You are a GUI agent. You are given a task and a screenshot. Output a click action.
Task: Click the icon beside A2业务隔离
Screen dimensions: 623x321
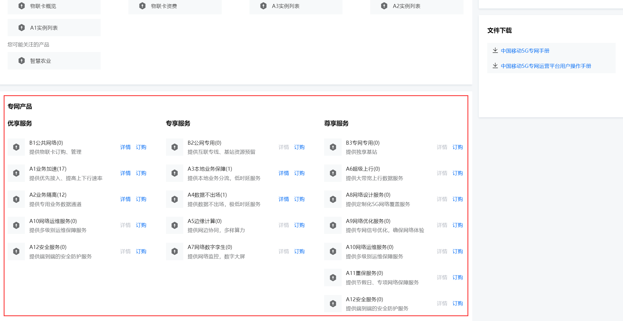pos(16,199)
